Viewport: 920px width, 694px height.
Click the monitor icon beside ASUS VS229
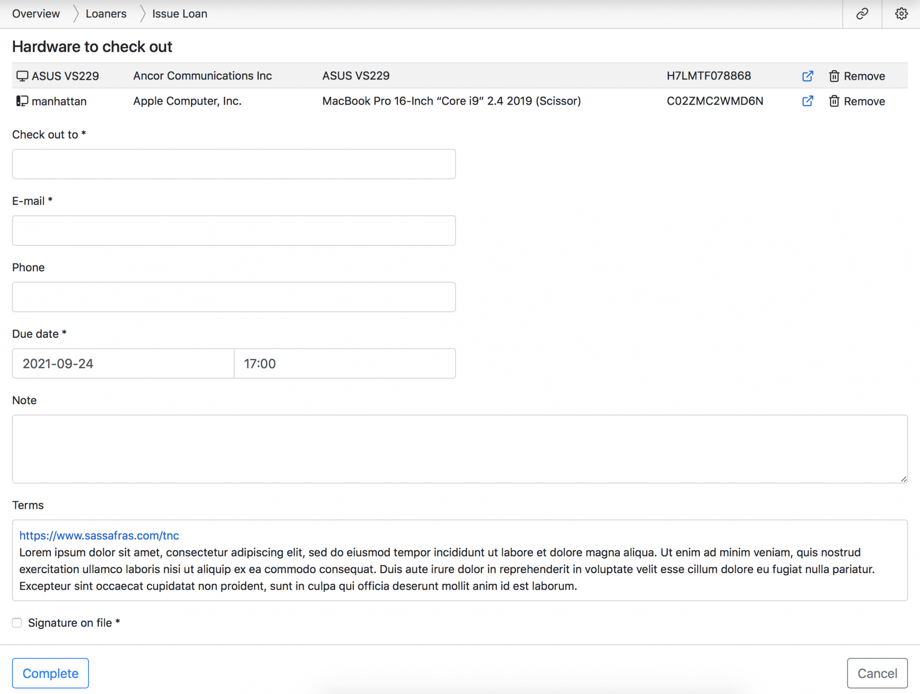pos(22,75)
